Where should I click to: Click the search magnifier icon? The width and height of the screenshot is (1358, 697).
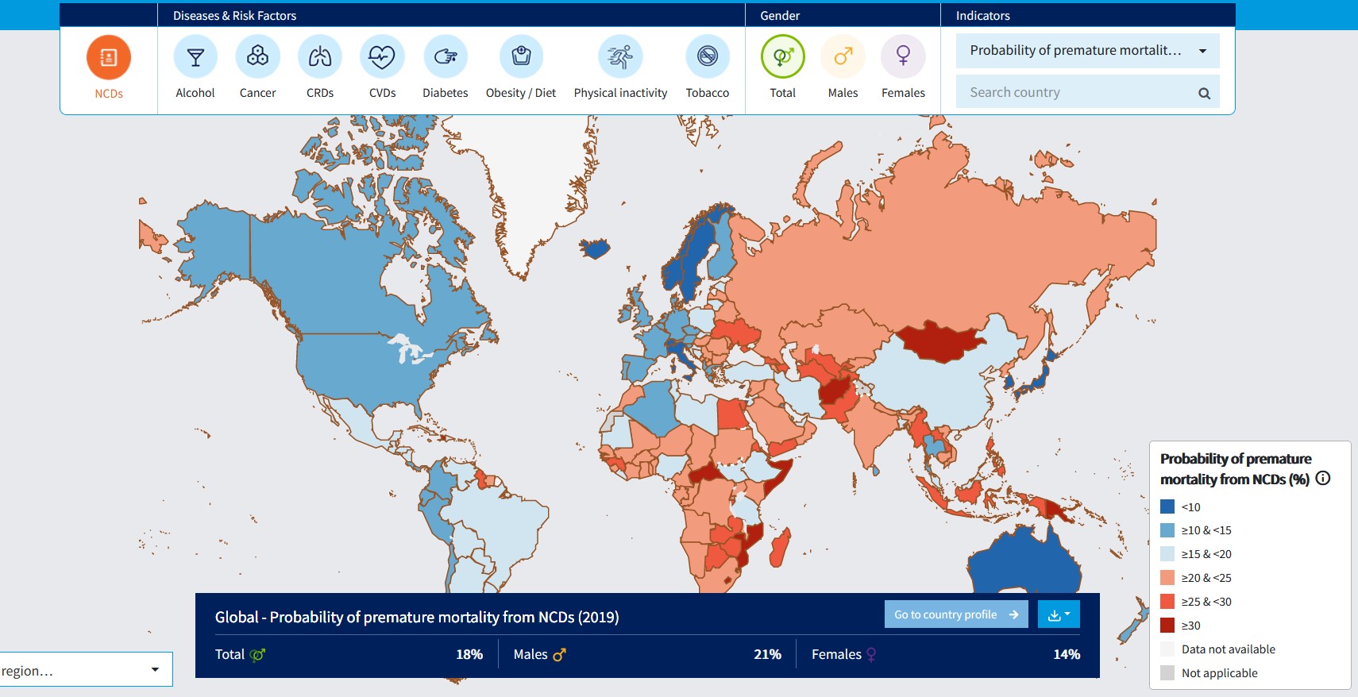point(1204,93)
